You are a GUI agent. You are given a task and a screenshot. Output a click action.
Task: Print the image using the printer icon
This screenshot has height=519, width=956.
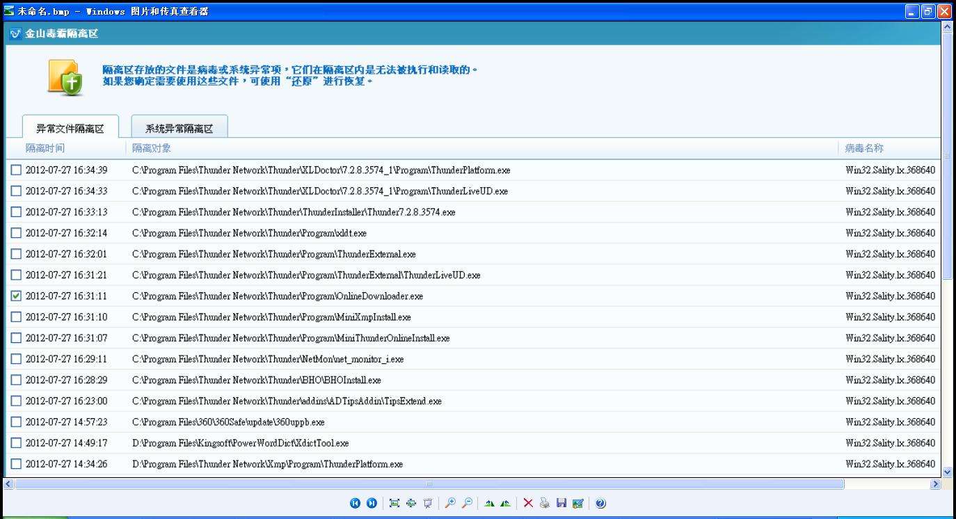click(545, 503)
